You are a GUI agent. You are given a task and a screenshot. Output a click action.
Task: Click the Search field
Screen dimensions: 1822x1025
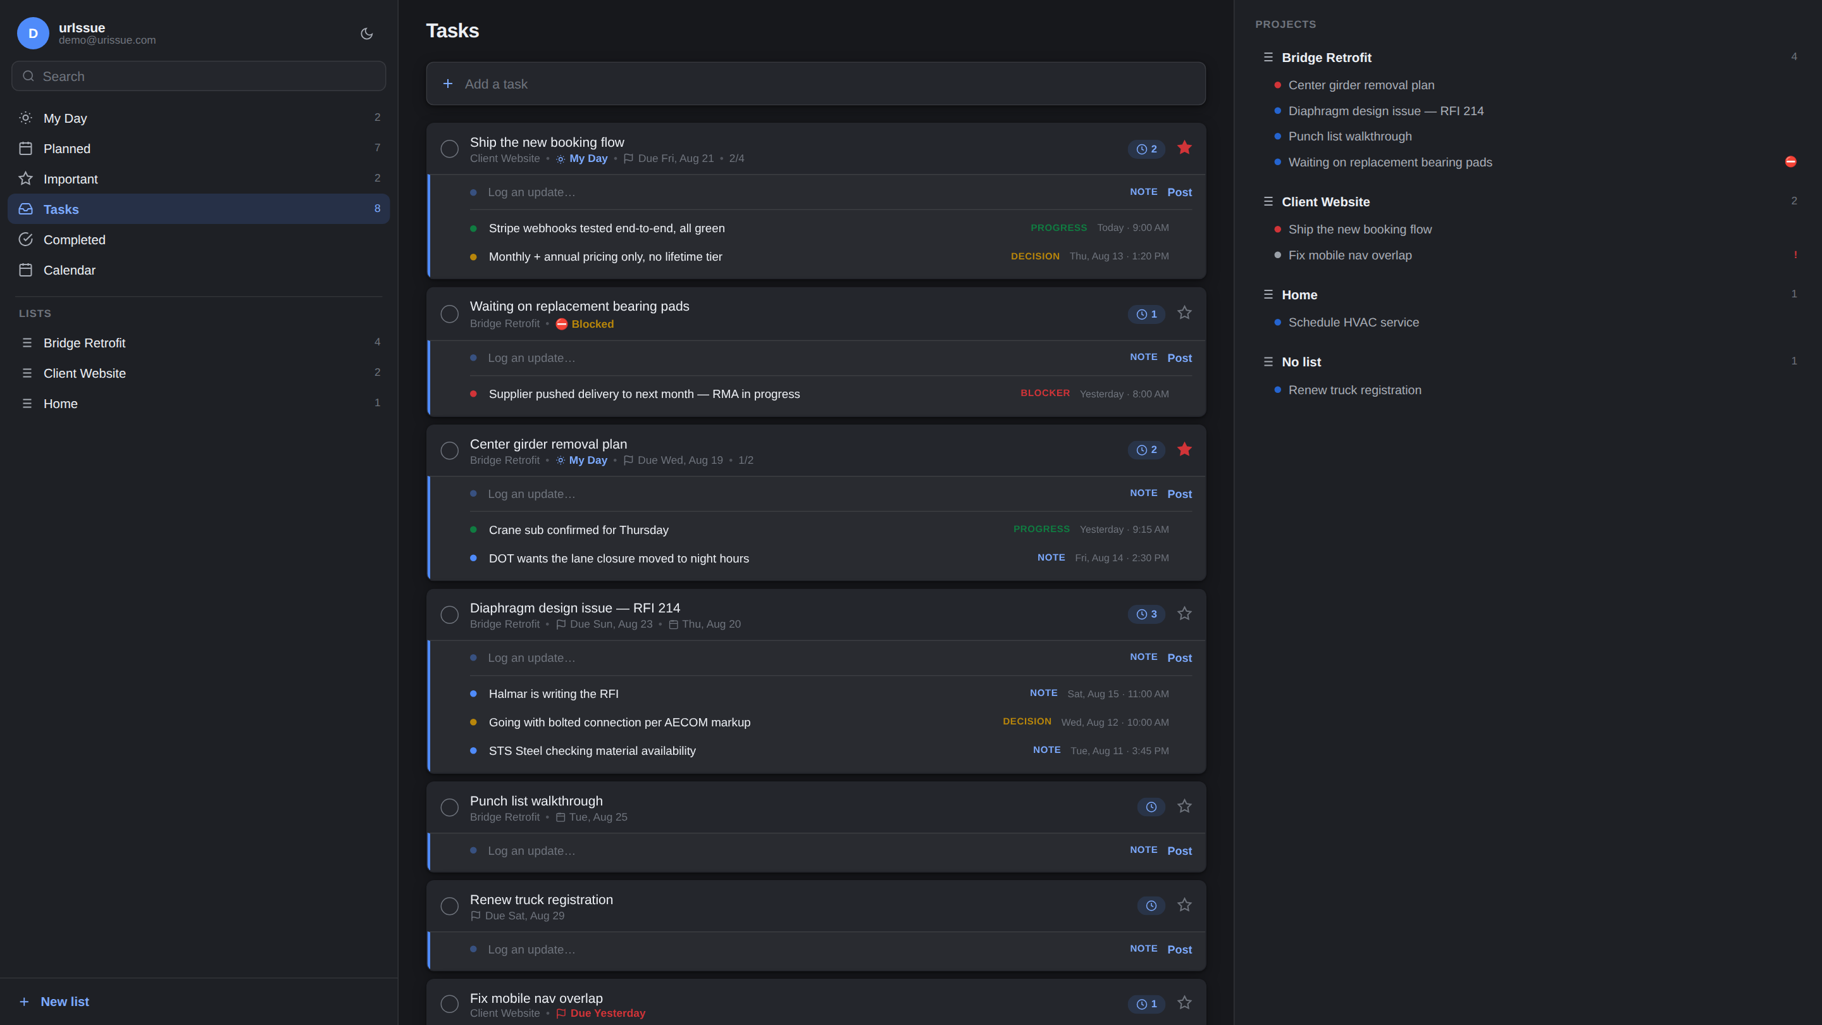point(199,76)
